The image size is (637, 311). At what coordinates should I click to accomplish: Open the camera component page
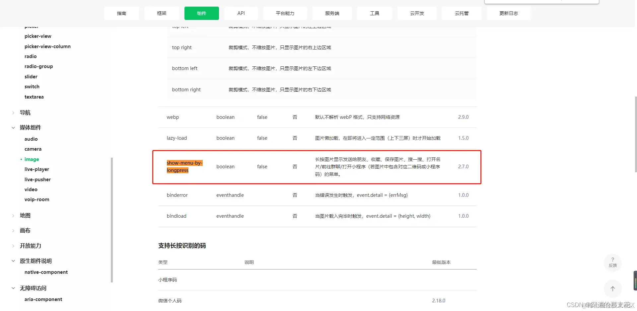click(x=33, y=149)
